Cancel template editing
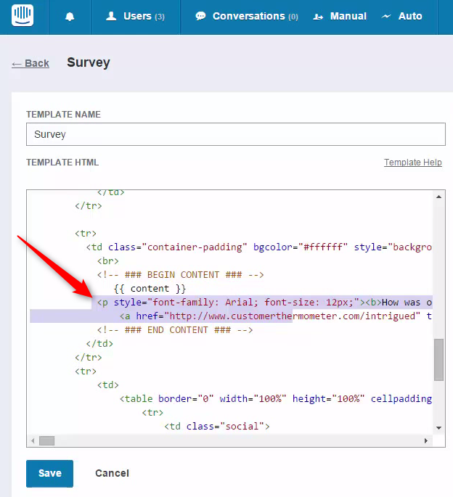453x497 pixels. coord(112,473)
